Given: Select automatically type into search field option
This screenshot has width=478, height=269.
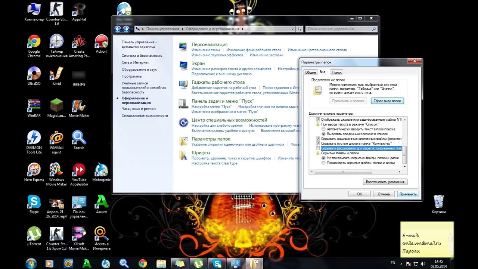Looking at the screenshot, I should (x=323, y=129).
